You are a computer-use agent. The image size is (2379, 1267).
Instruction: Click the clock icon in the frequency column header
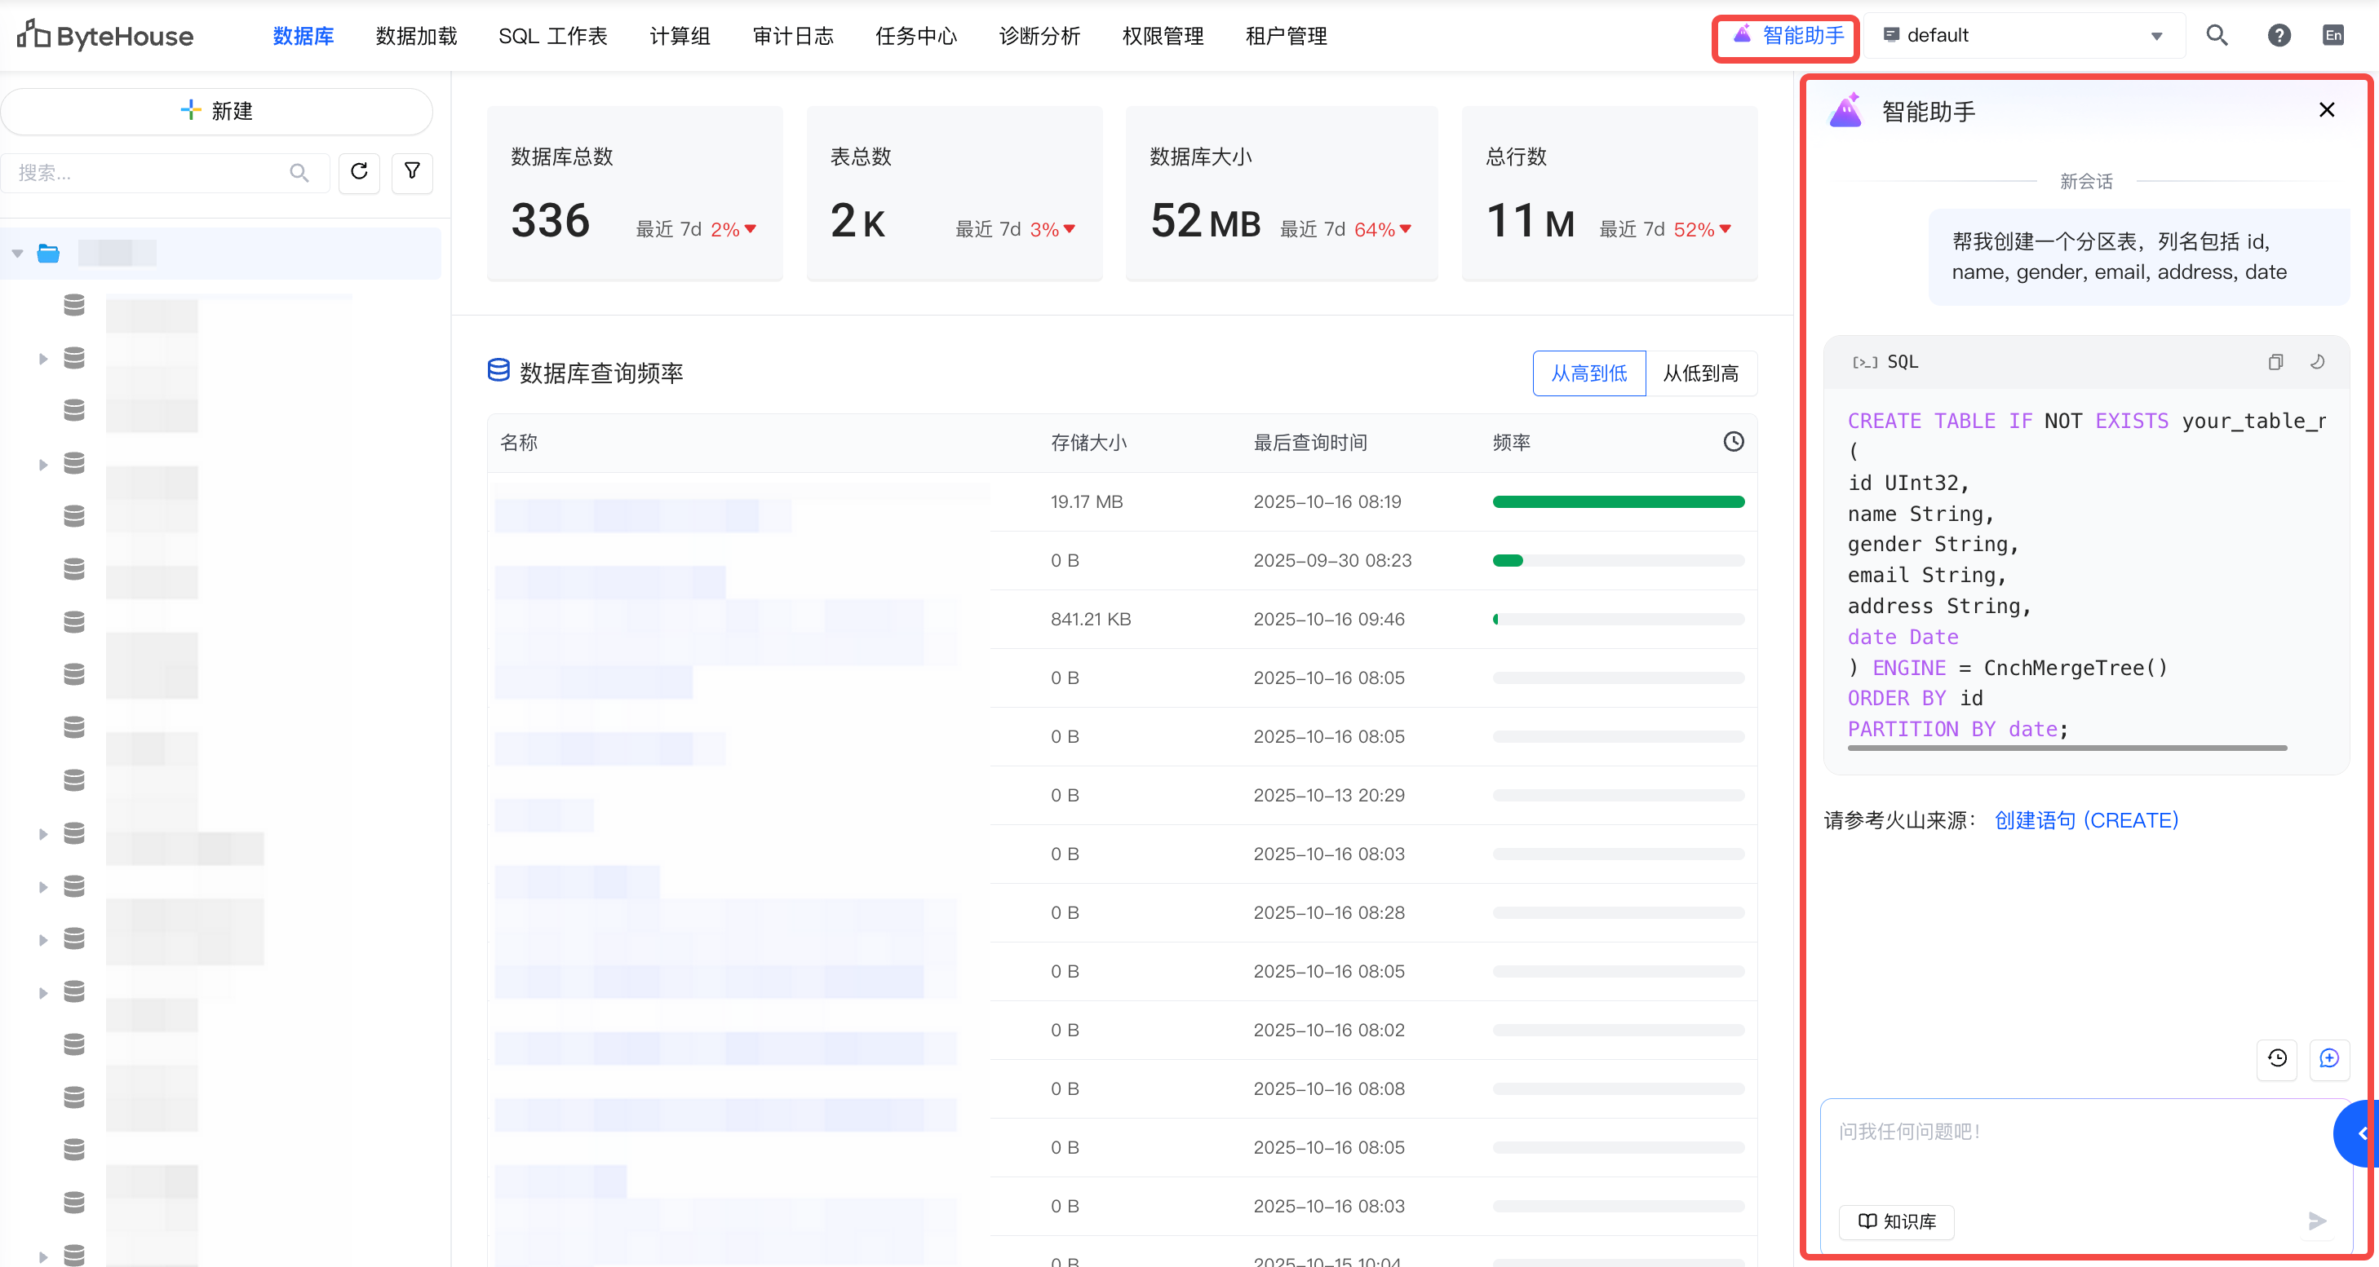[1733, 442]
